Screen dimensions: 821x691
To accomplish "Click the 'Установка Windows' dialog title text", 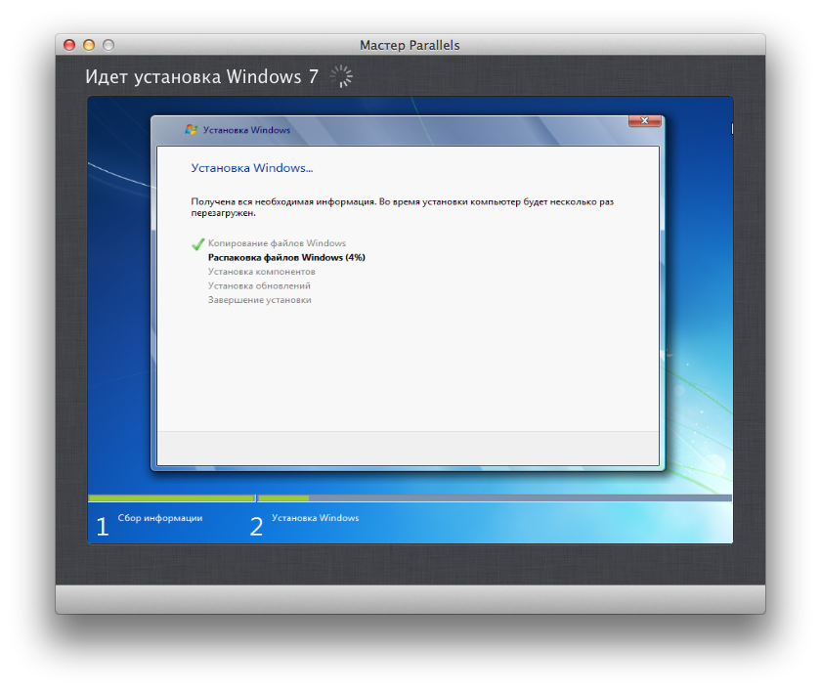I will (x=246, y=130).
